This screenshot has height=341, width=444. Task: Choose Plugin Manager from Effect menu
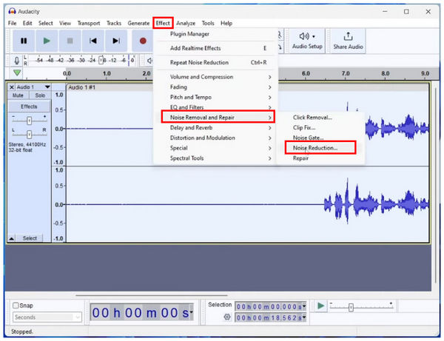215,34
